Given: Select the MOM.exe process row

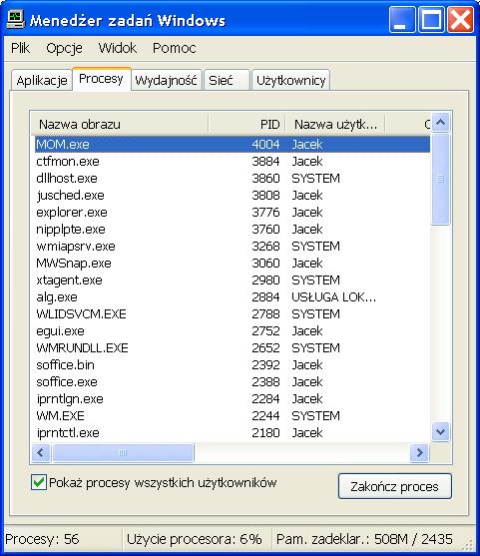Looking at the screenshot, I should (233, 145).
